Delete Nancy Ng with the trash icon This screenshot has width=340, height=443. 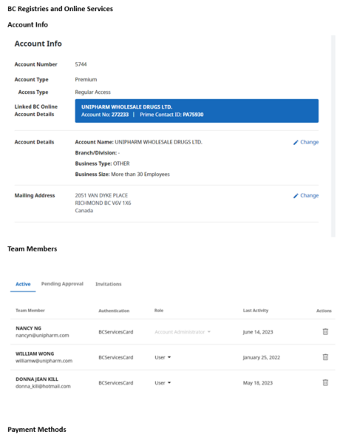(325, 331)
